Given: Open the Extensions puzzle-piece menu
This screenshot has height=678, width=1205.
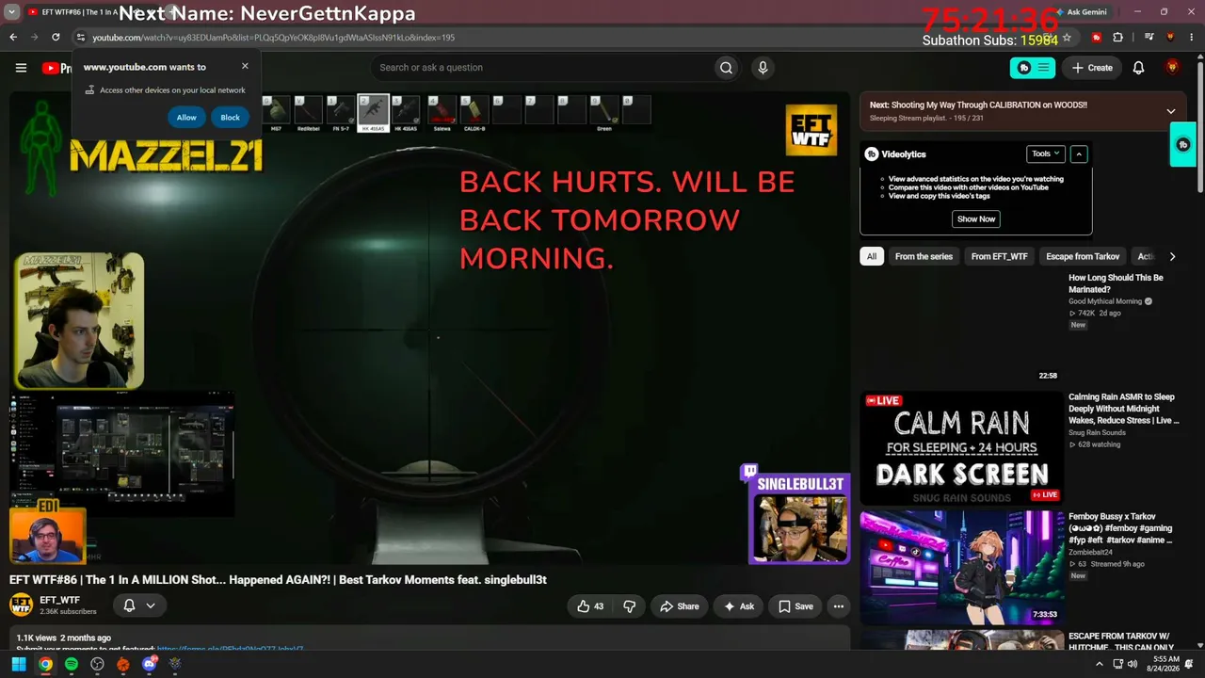Looking at the screenshot, I should coord(1118,38).
